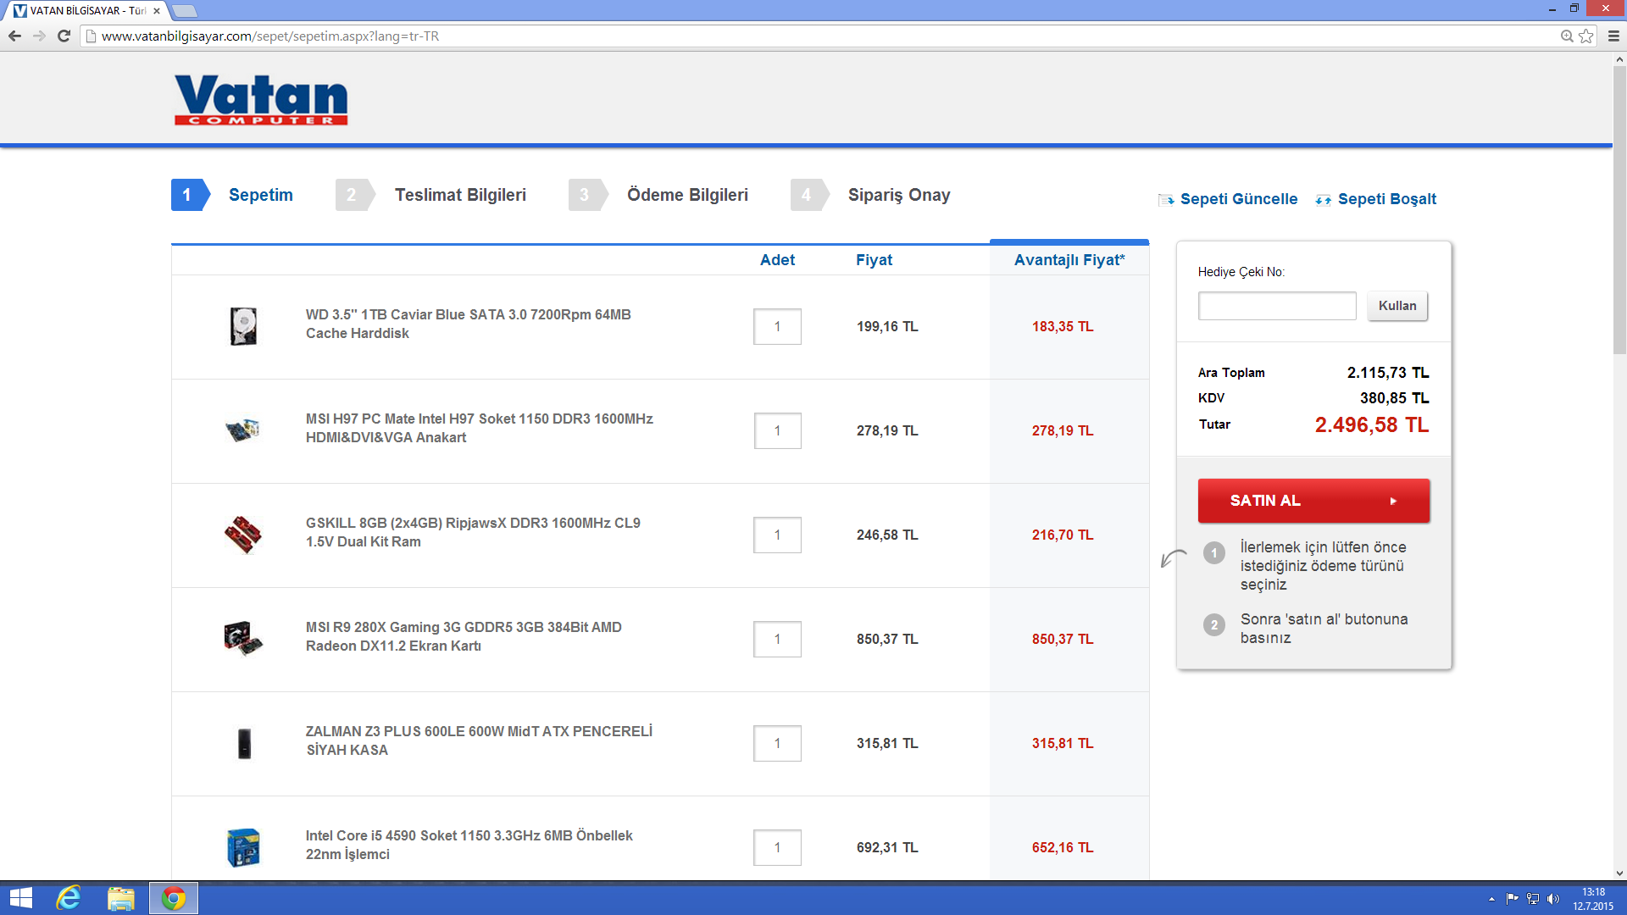Viewport: 1627px width, 915px height.
Task: Open the GSKILL RipjawsX RAM thumbnail
Action: click(x=243, y=535)
